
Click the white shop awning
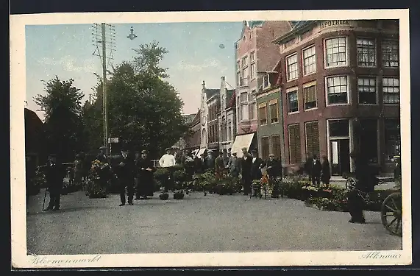[243, 143]
